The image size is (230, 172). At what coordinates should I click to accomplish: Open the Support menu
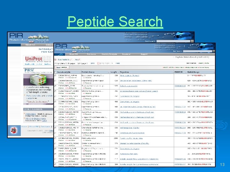(x=144, y=54)
